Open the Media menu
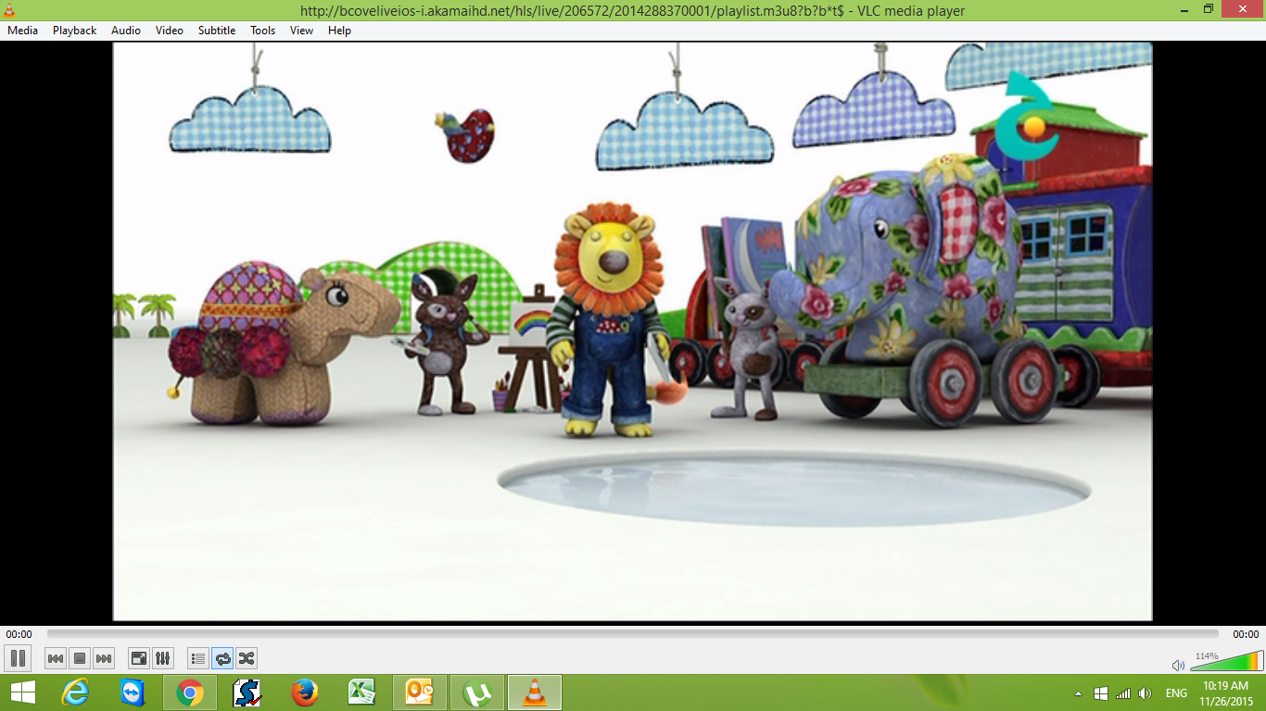 (22, 31)
